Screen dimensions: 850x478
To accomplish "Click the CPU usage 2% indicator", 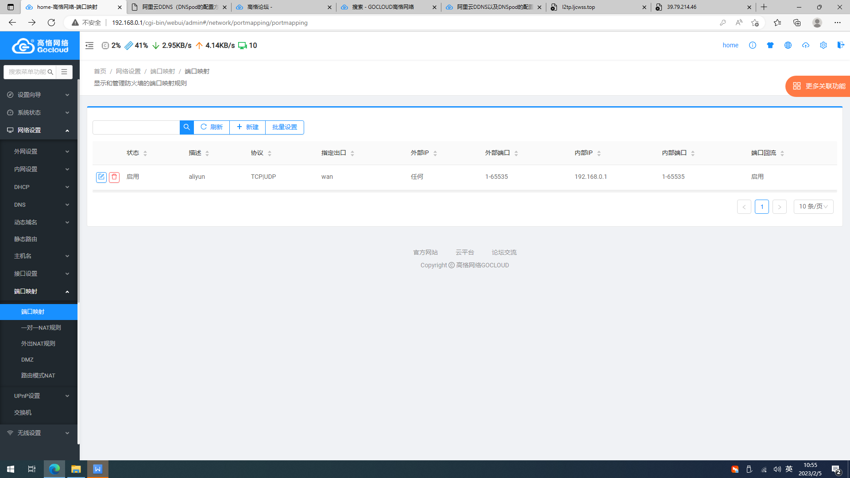I will click(x=111, y=46).
